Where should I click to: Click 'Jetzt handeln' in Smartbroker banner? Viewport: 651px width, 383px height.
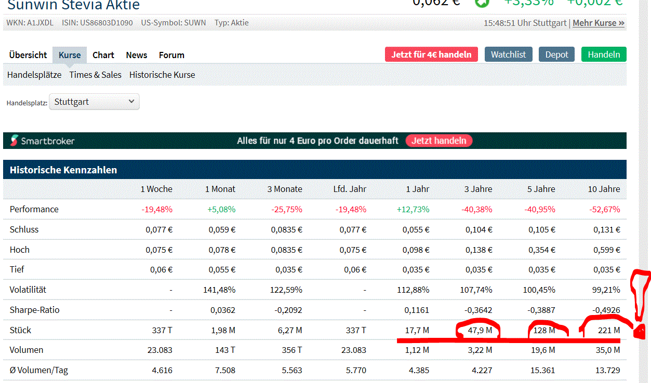tap(439, 141)
